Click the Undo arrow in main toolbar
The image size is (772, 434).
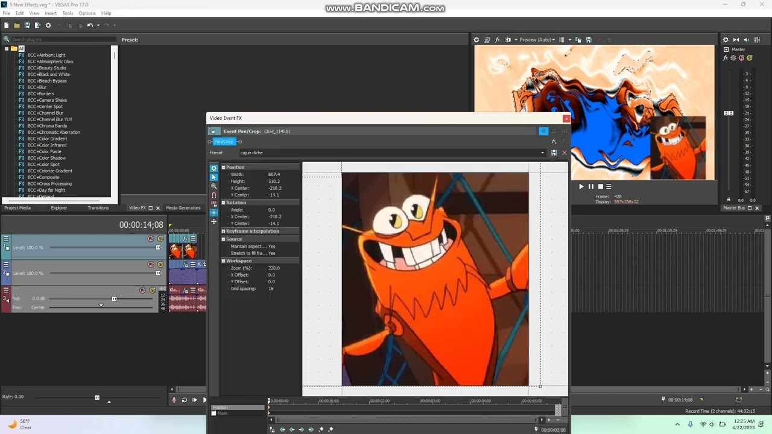(90, 25)
